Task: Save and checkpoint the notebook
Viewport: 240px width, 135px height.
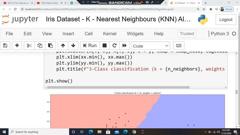Action: (5, 46)
